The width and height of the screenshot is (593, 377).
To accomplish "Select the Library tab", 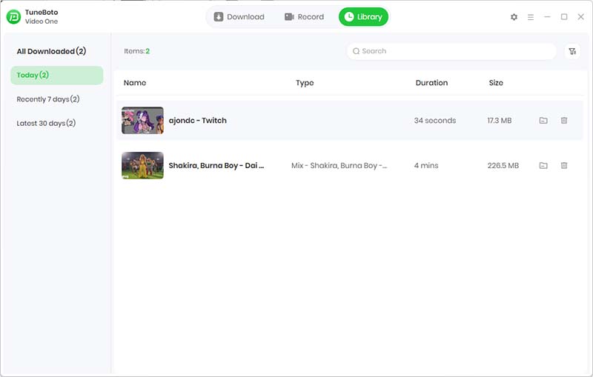I will click(x=363, y=17).
